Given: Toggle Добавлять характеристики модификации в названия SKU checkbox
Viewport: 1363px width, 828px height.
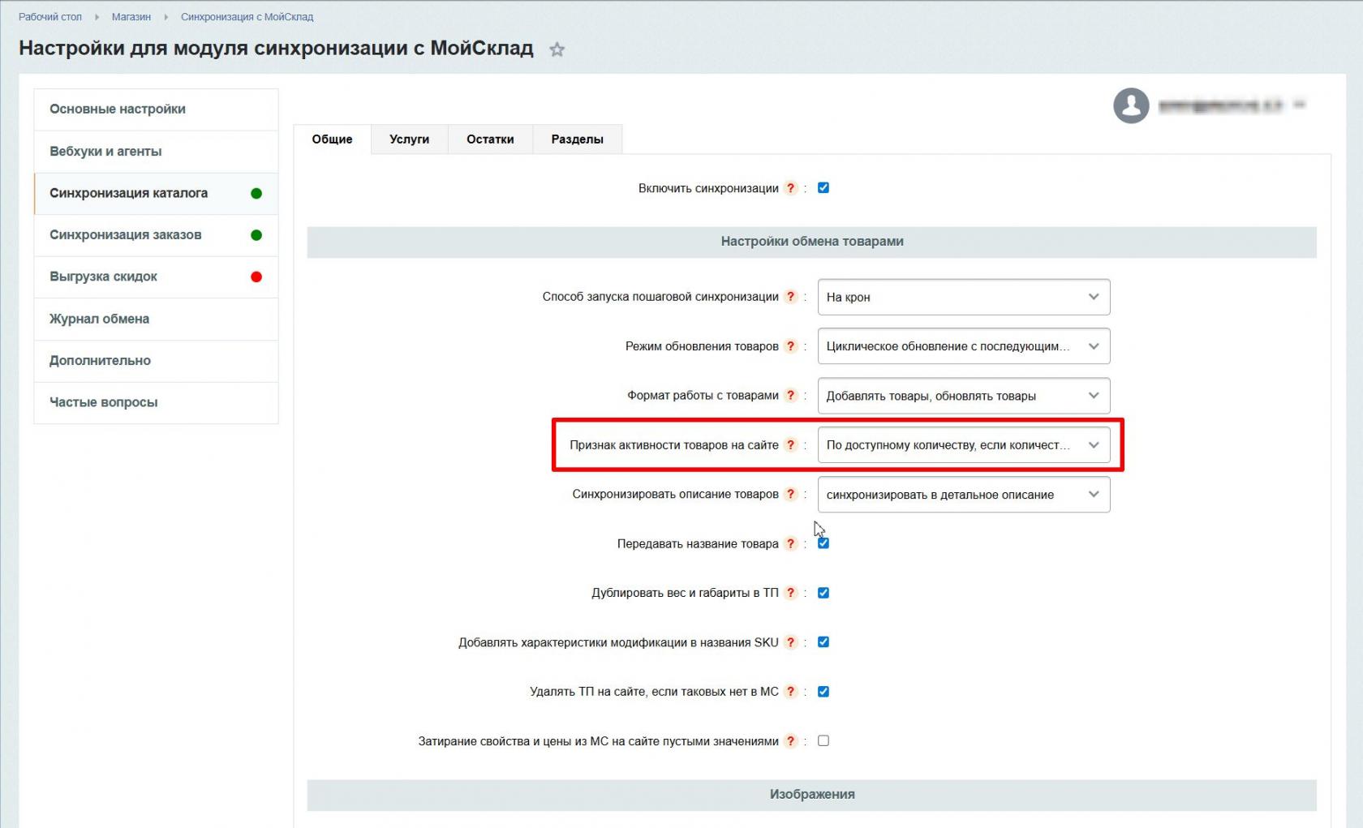Looking at the screenshot, I should (x=823, y=642).
